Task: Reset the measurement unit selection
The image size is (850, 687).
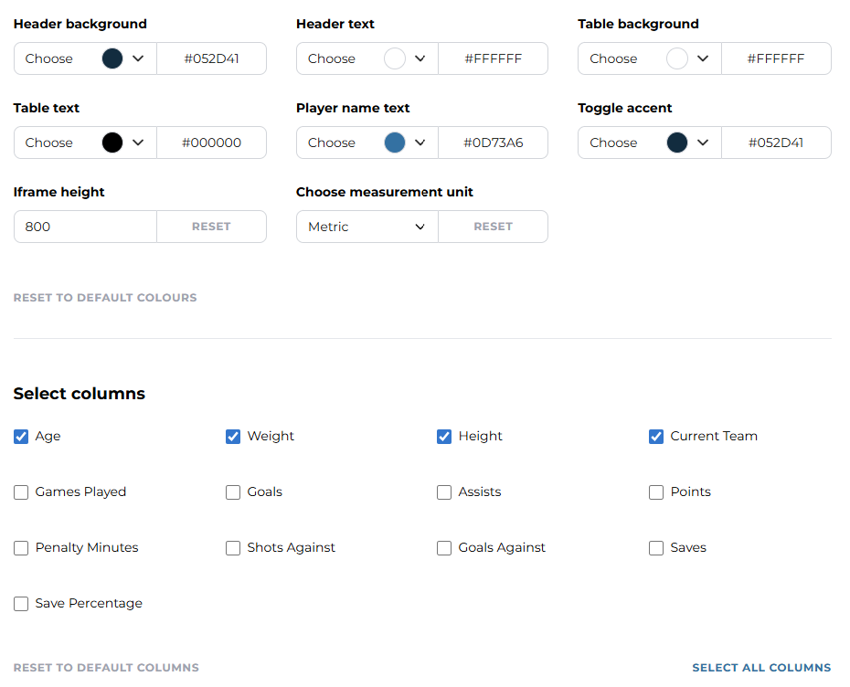Action: (493, 227)
